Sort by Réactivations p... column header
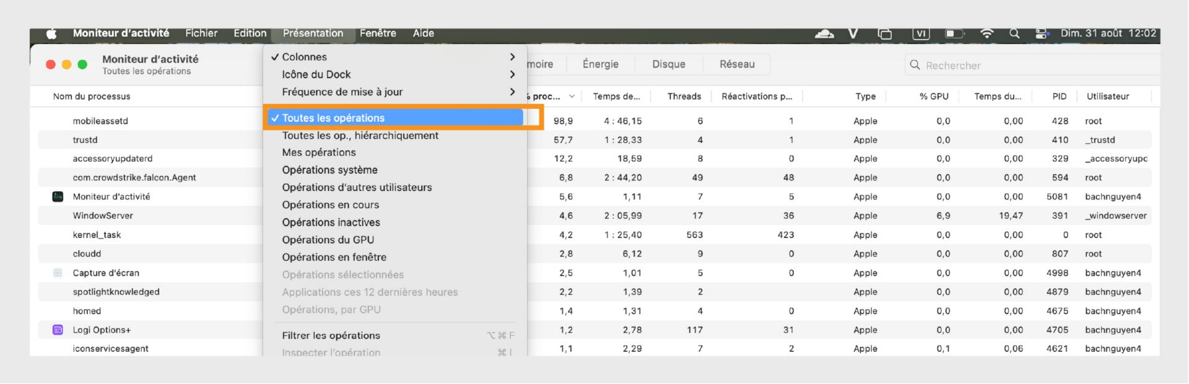Screen dimensions: 1189x384 (x=757, y=96)
